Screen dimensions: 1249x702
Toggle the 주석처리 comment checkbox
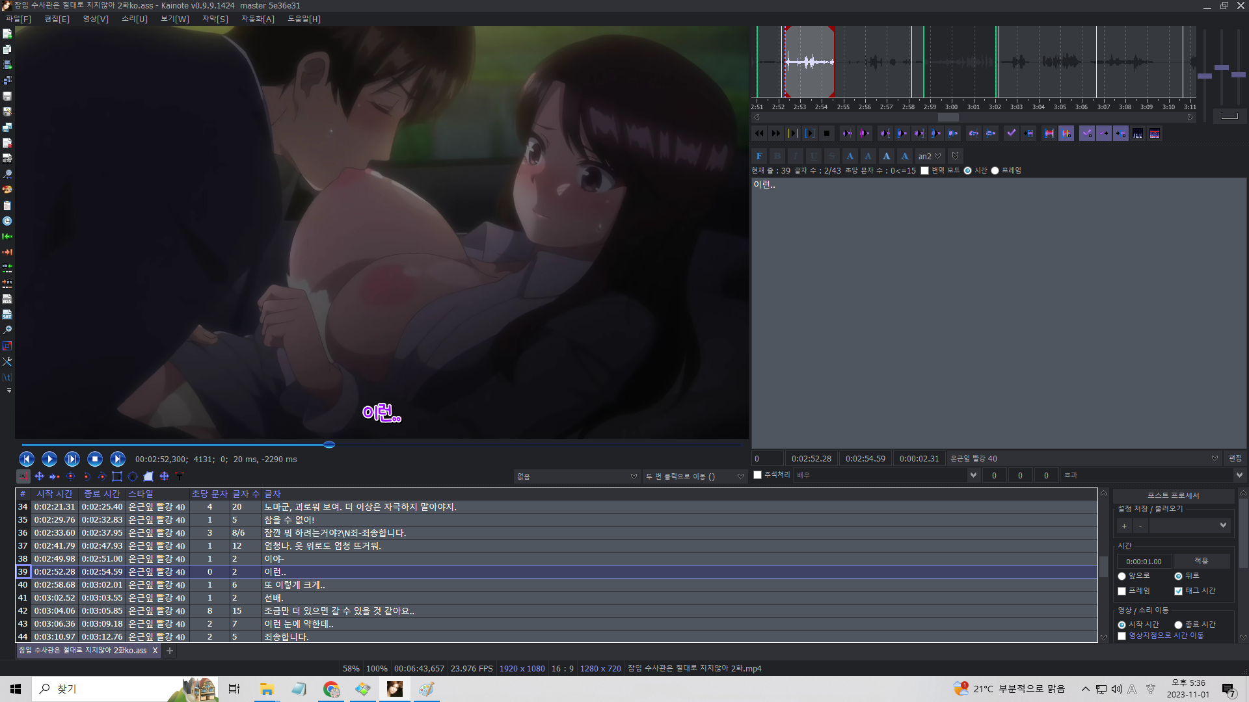tap(757, 475)
